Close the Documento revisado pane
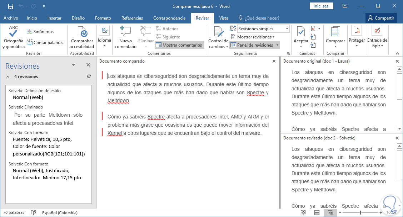403x217 pixels. [x=397, y=138]
